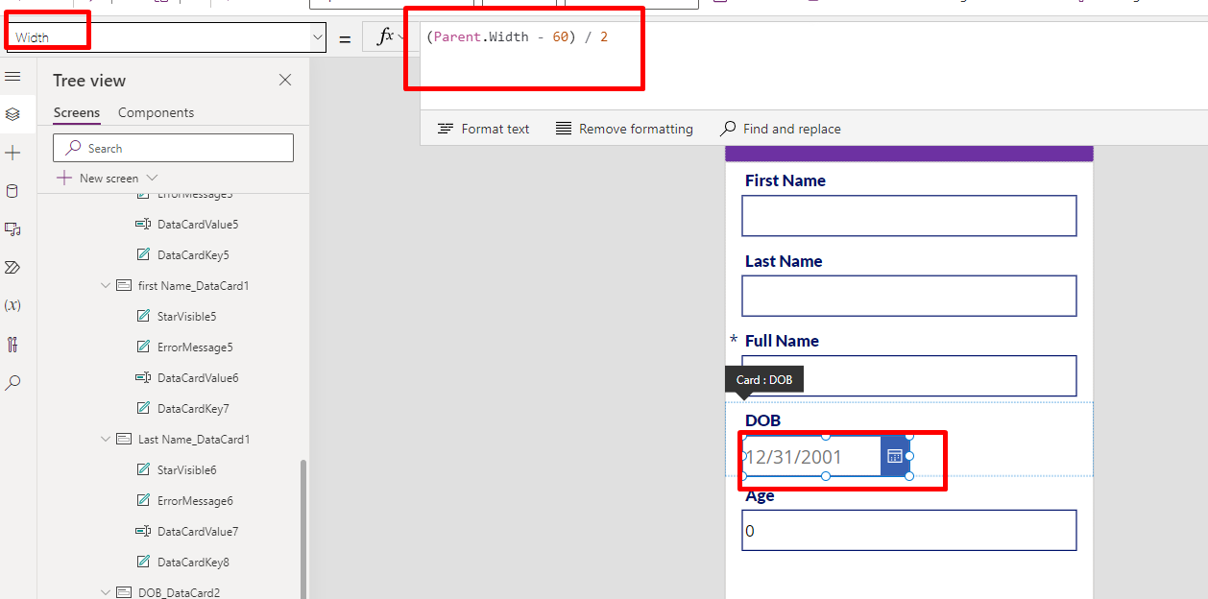Click the DOB date field 12/31/2001
The width and height of the screenshot is (1208, 599).
[811, 456]
